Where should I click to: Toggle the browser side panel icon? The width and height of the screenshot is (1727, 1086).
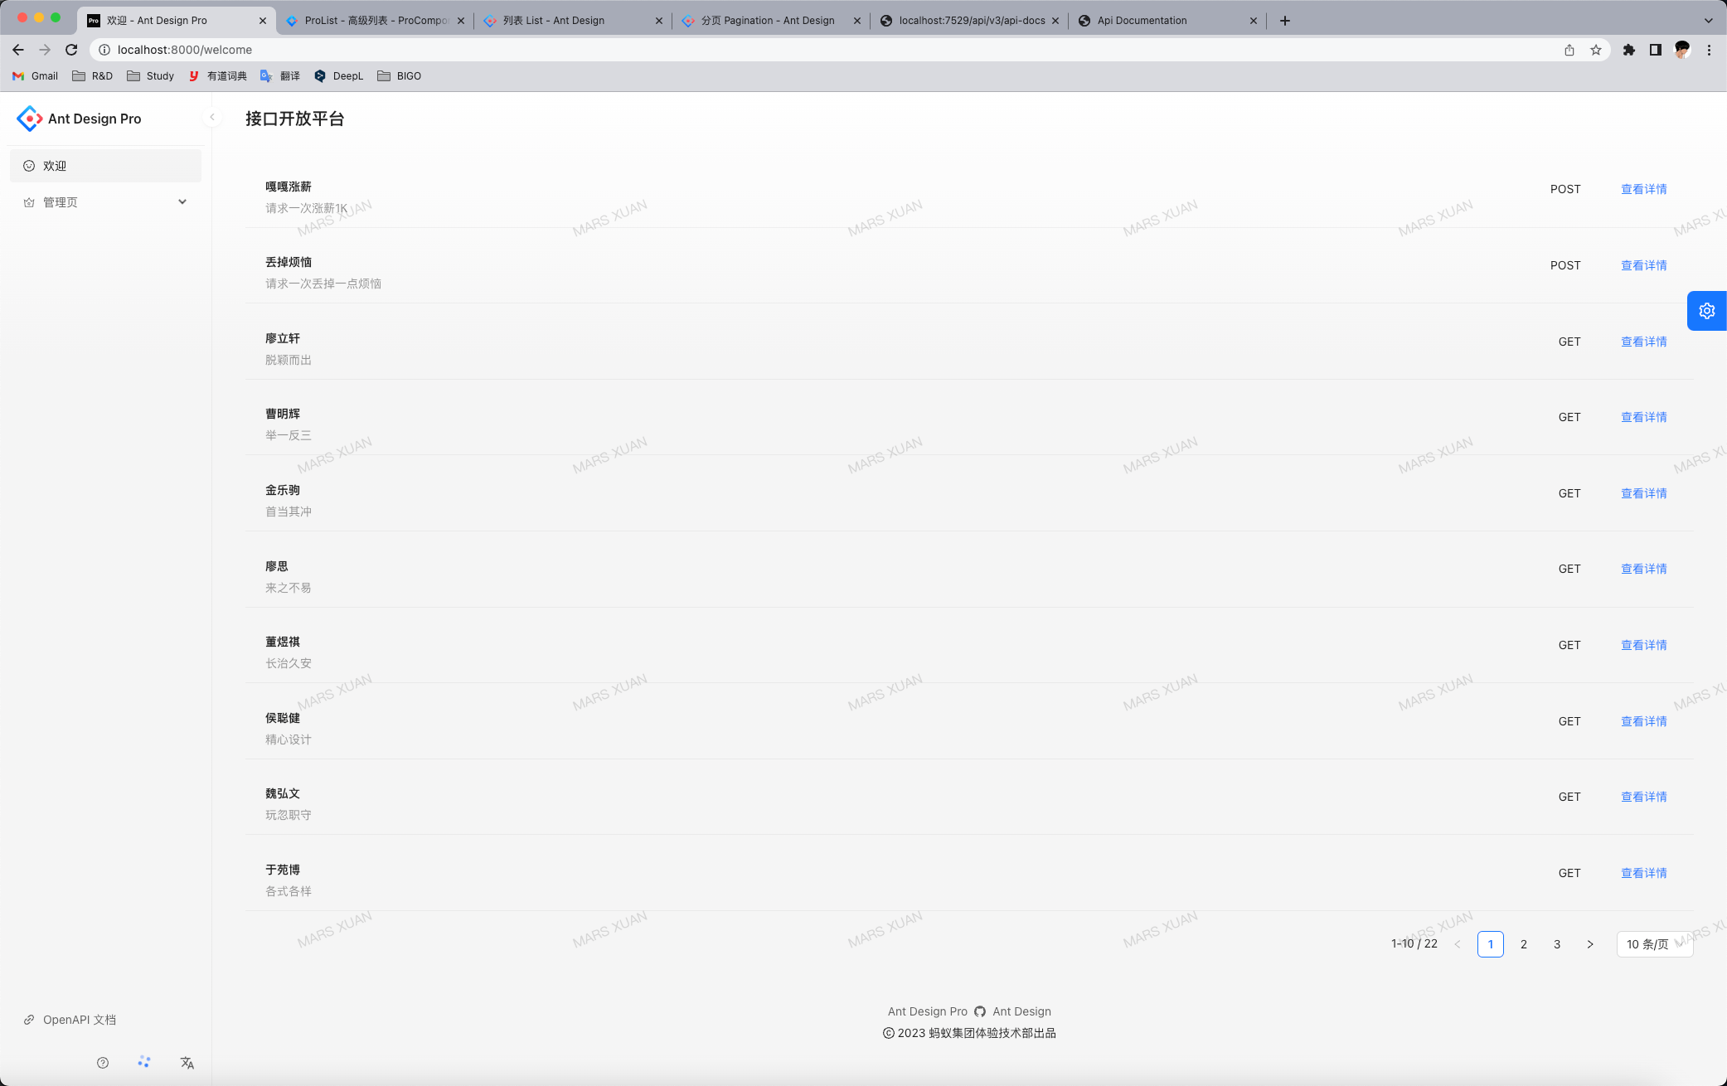tap(1656, 50)
